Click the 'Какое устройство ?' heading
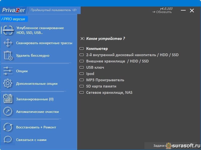The height and width of the screenshot is (150, 201). (106, 39)
